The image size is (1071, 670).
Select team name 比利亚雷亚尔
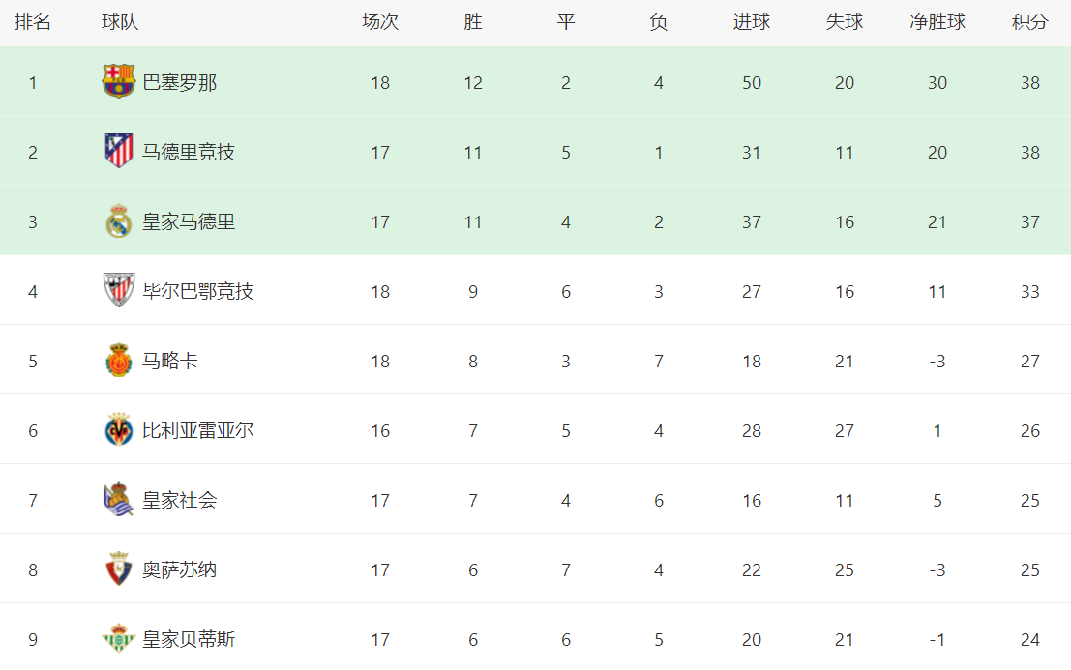click(198, 430)
